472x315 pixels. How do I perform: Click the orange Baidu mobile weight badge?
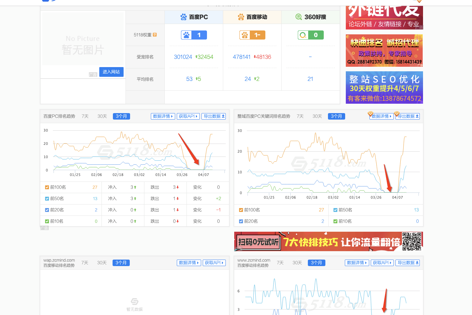[252, 35]
